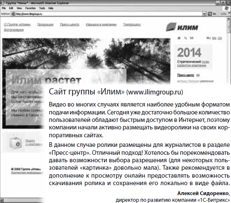Open the «Карьера в компании» link
Viewport: 231px width, 203px height.
tap(101, 25)
